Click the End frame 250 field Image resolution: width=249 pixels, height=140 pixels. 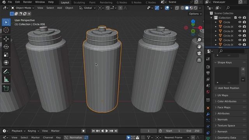193,131
